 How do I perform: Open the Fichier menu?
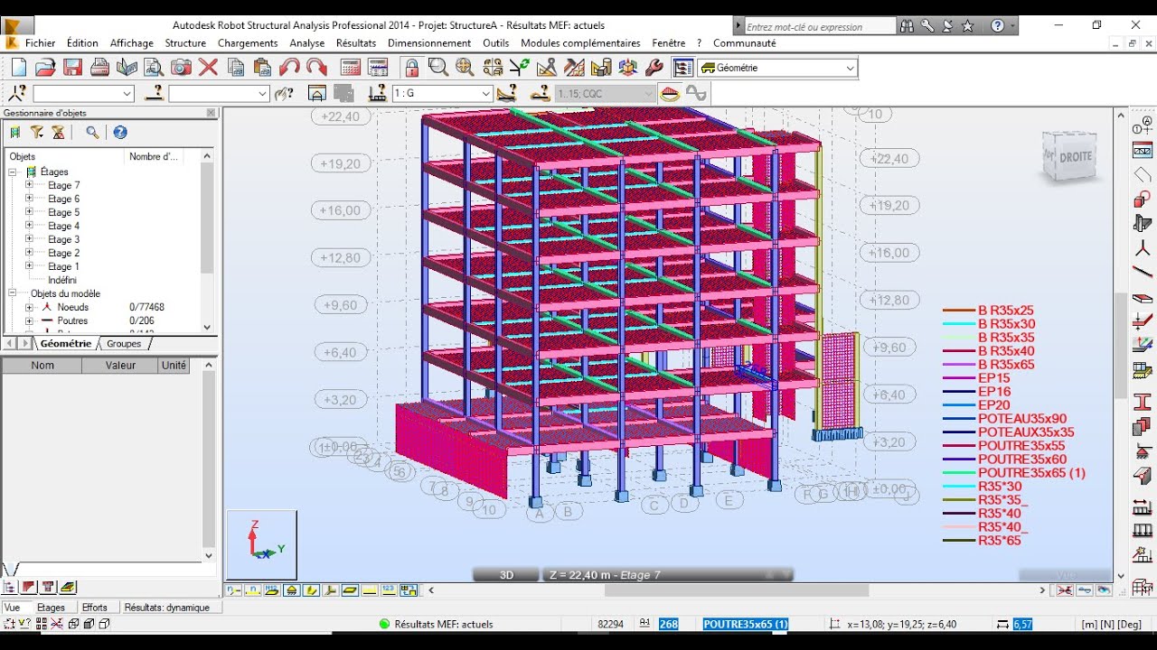pyautogui.click(x=40, y=42)
